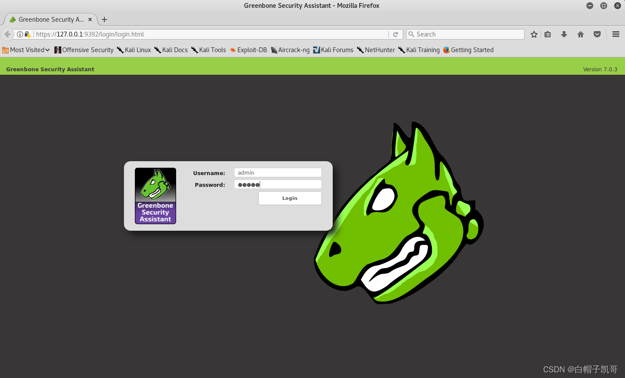This screenshot has height=378, width=625.
Task: Open the Offensive Security bookmark
Action: coord(84,50)
